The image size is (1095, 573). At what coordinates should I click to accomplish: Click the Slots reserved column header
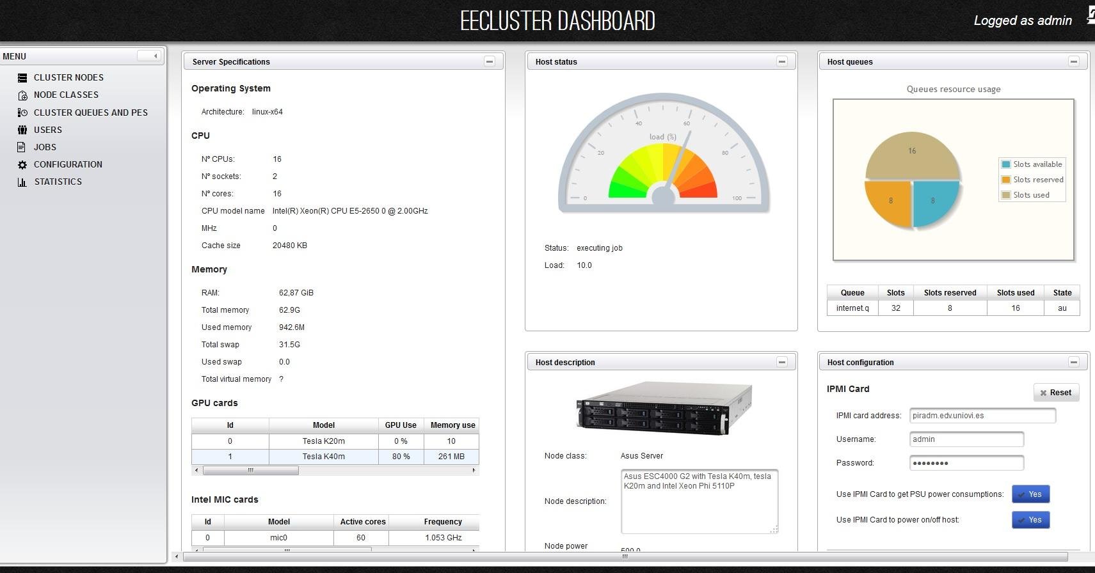[950, 293]
